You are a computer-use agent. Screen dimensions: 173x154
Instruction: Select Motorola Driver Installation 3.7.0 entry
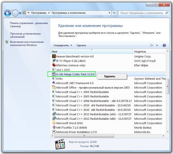pos(76,132)
